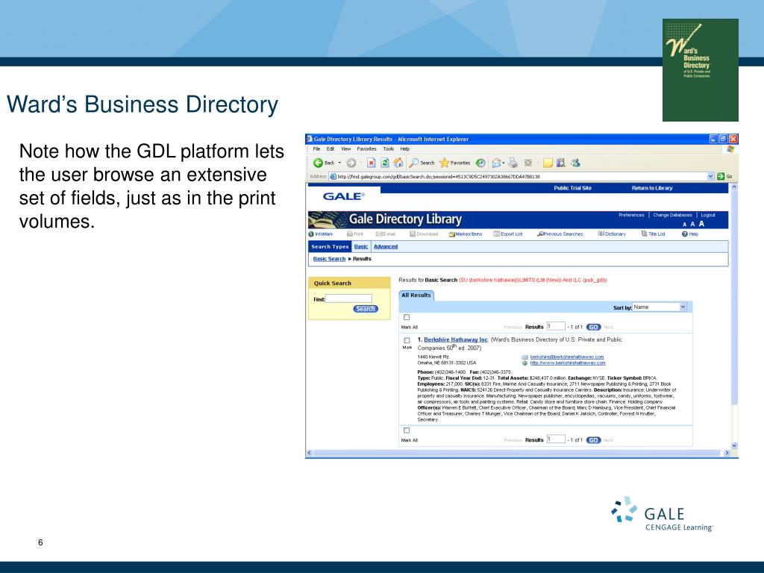The width and height of the screenshot is (764, 573).
Task: Click the top Results page number field
Action: tap(556, 326)
